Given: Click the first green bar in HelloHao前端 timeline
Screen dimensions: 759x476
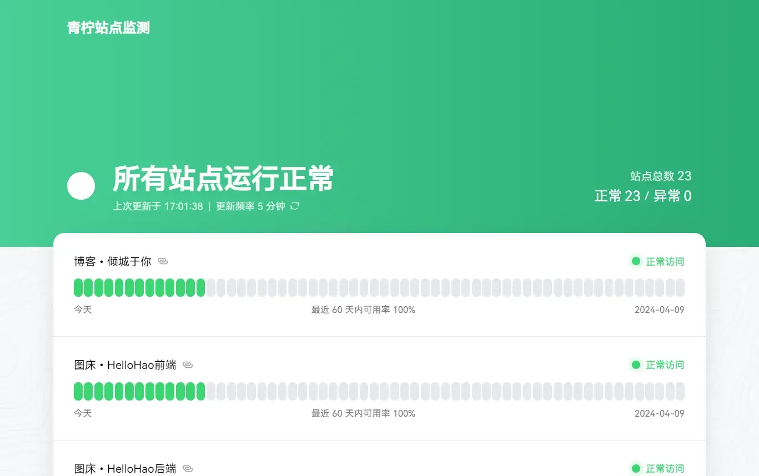Looking at the screenshot, I should [78, 391].
